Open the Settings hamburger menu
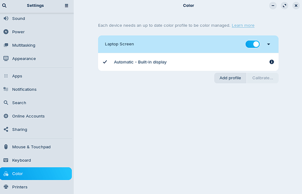The image size is (302, 194). 67,6
